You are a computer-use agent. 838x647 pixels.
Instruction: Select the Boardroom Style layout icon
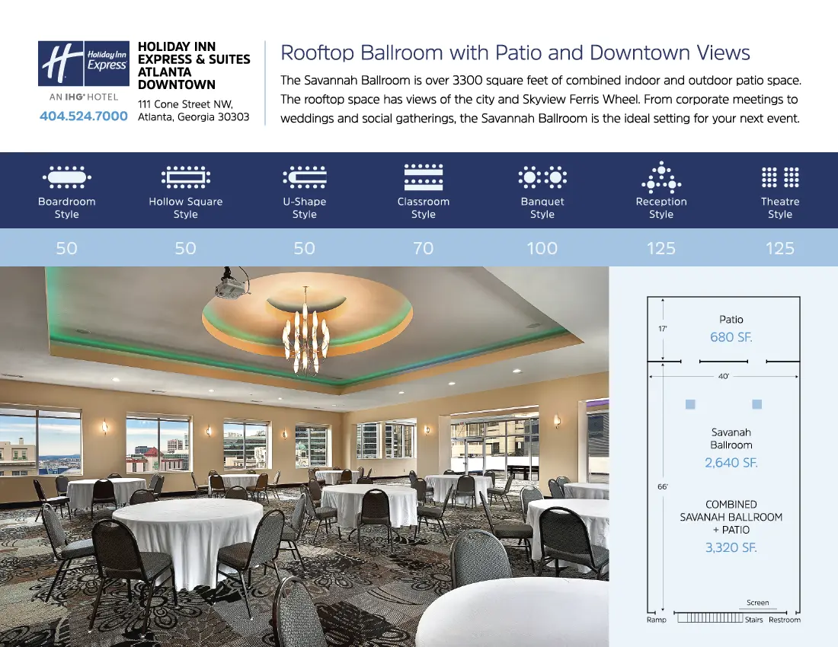click(x=67, y=177)
